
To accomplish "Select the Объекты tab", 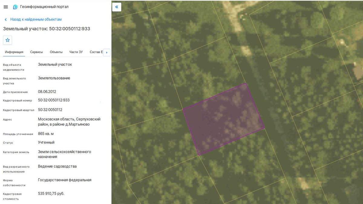I will [56, 52].
